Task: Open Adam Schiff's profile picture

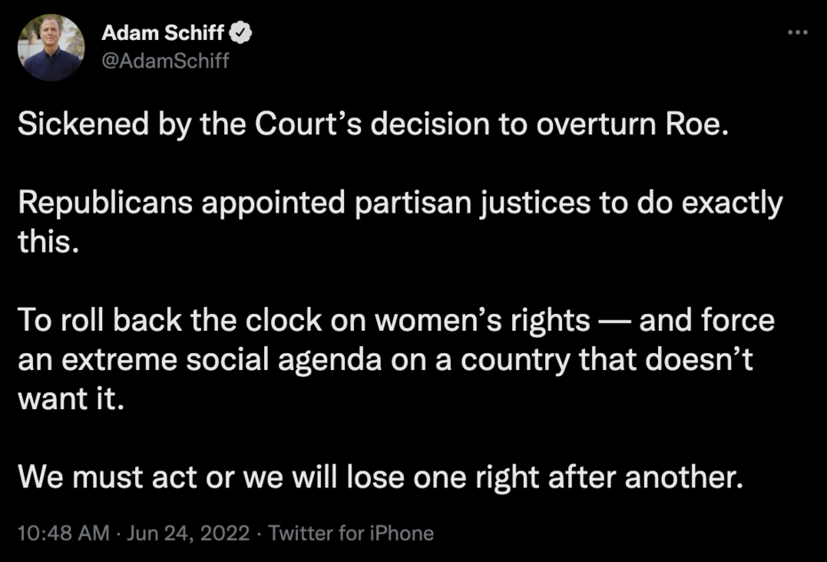Action: coord(52,48)
